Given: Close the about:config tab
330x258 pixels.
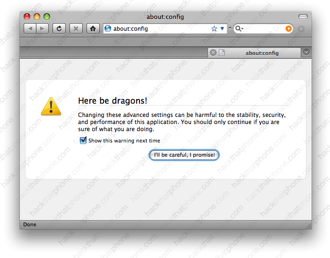Looking at the screenshot, I should pyautogui.click(x=213, y=53).
